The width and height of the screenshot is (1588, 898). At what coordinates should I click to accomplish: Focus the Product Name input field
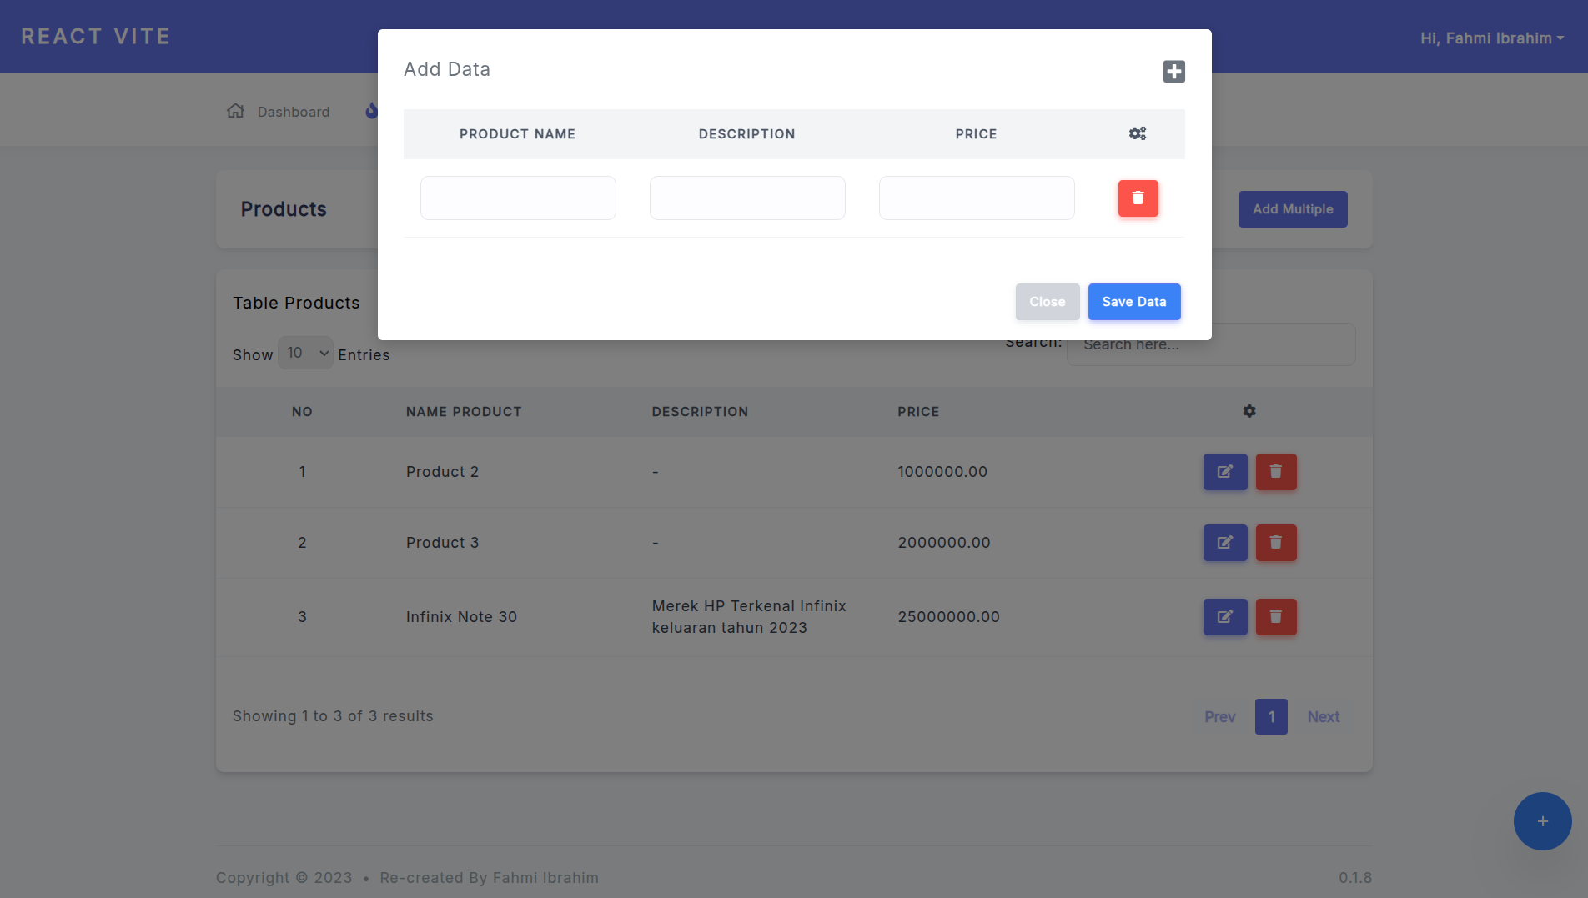518,198
